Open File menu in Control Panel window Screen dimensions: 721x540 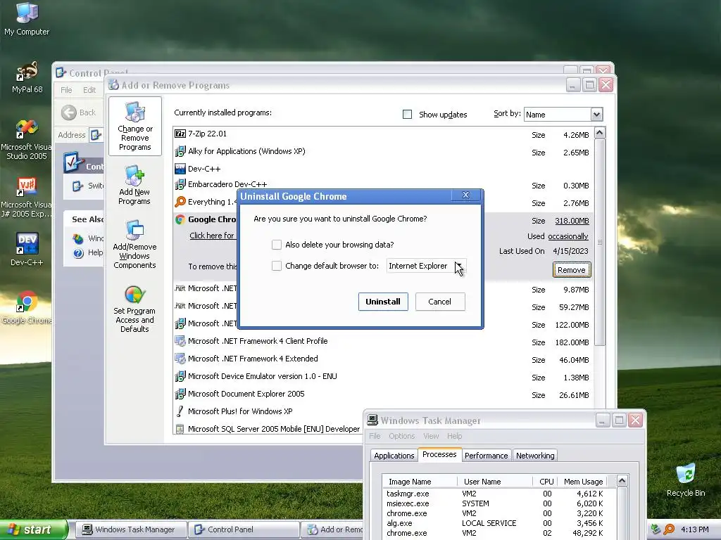pos(66,90)
